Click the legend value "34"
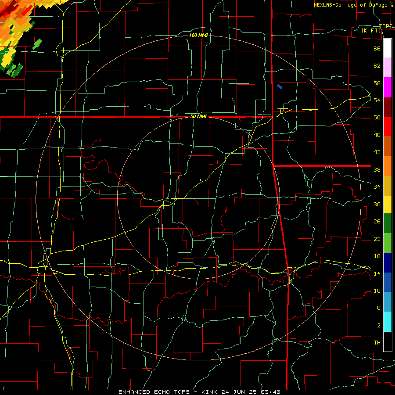This screenshot has width=395, height=395. click(x=377, y=187)
